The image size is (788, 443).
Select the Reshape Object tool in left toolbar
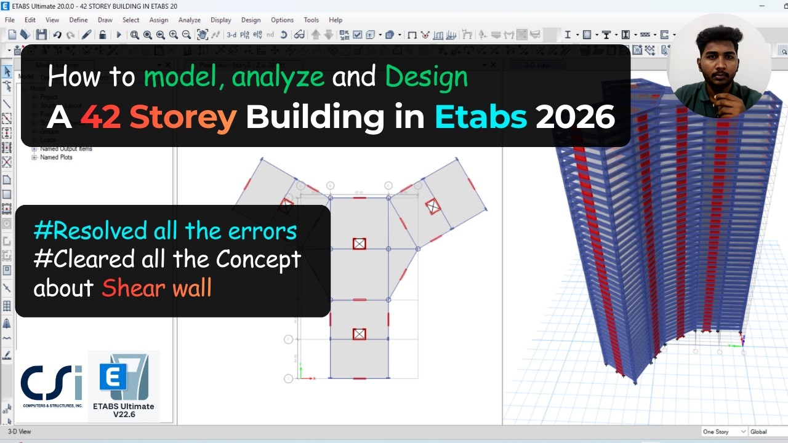(7, 86)
